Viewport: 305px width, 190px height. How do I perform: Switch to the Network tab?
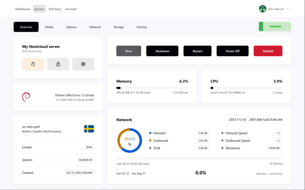[95, 27]
